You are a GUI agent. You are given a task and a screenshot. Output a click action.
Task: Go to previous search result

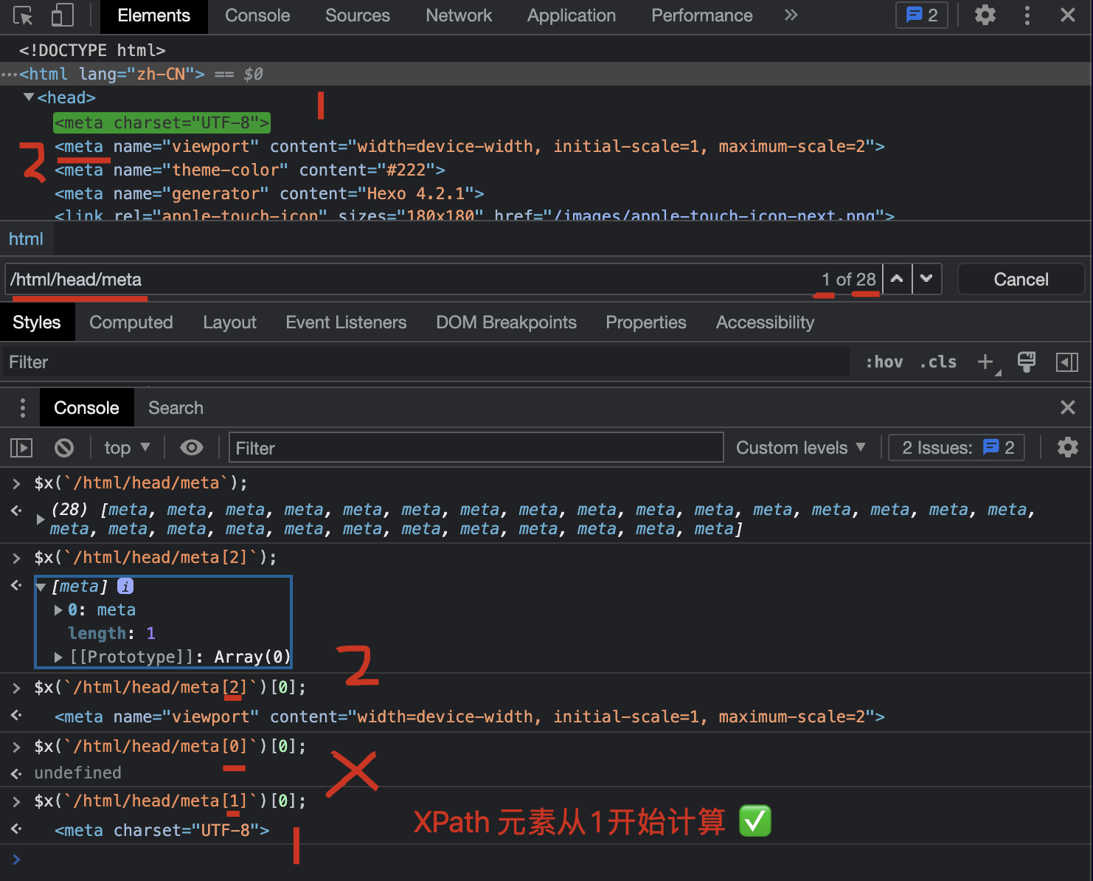(897, 280)
